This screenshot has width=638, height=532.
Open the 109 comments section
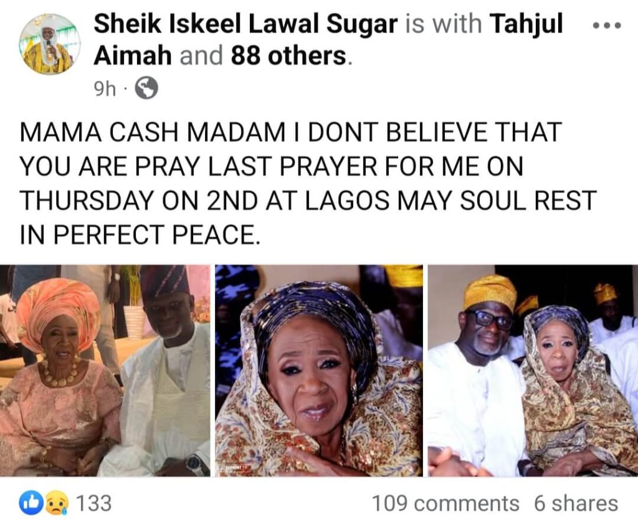coord(445,503)
